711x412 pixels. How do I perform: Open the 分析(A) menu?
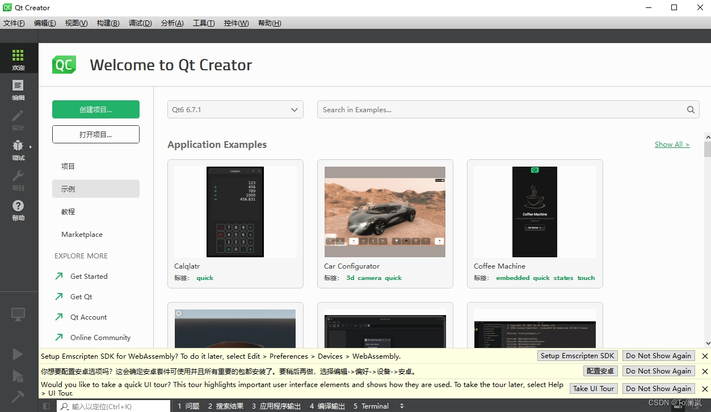(x=172, y=23)
